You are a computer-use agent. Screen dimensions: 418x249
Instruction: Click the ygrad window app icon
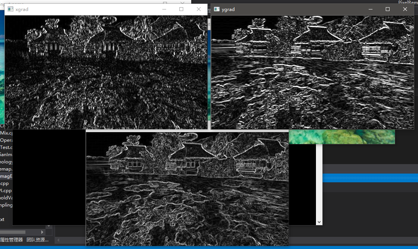point(217,9)
